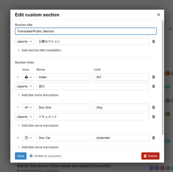Open the icon picker for Index link
This screenshot has width=173, height=172.
tap(28, 77)
